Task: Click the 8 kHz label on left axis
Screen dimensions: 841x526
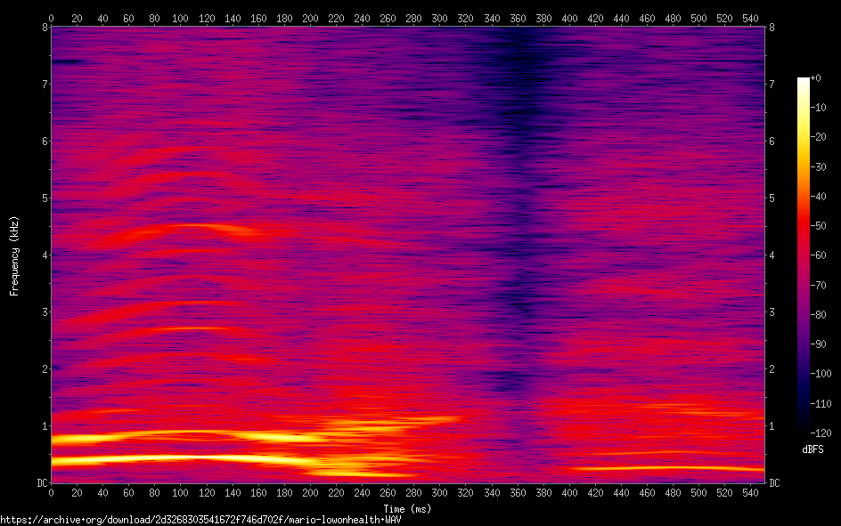Action: 44,28
